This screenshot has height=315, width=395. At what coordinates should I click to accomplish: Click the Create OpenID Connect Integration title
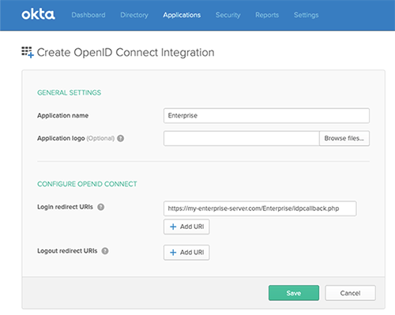point(126,52)
